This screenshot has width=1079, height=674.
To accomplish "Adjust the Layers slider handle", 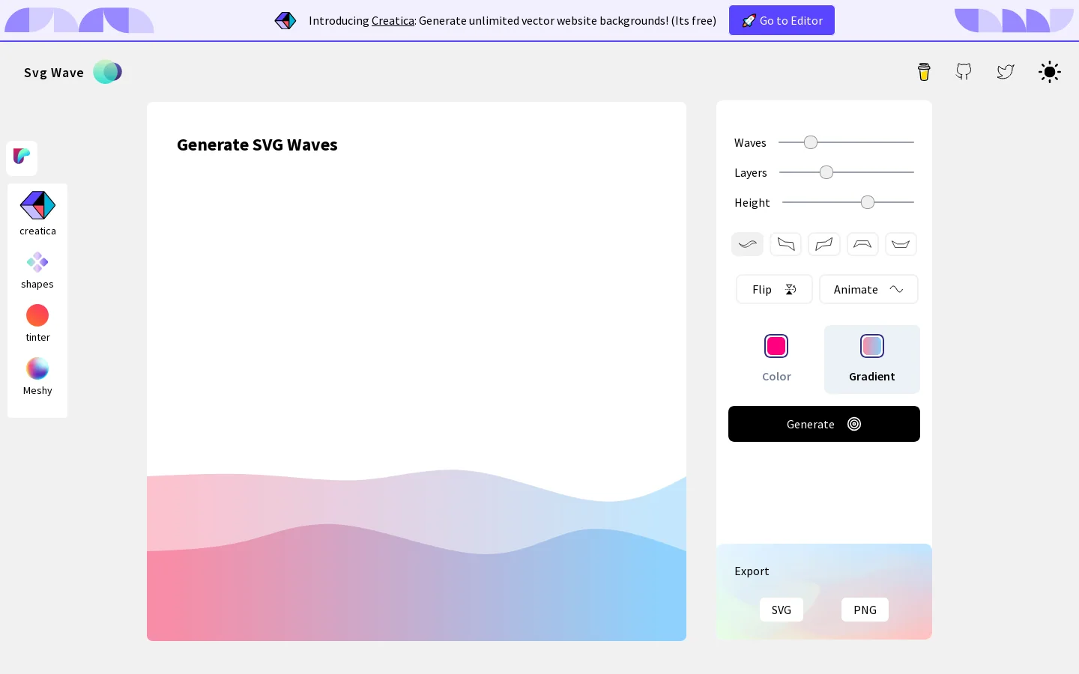I will click(826, 172).
